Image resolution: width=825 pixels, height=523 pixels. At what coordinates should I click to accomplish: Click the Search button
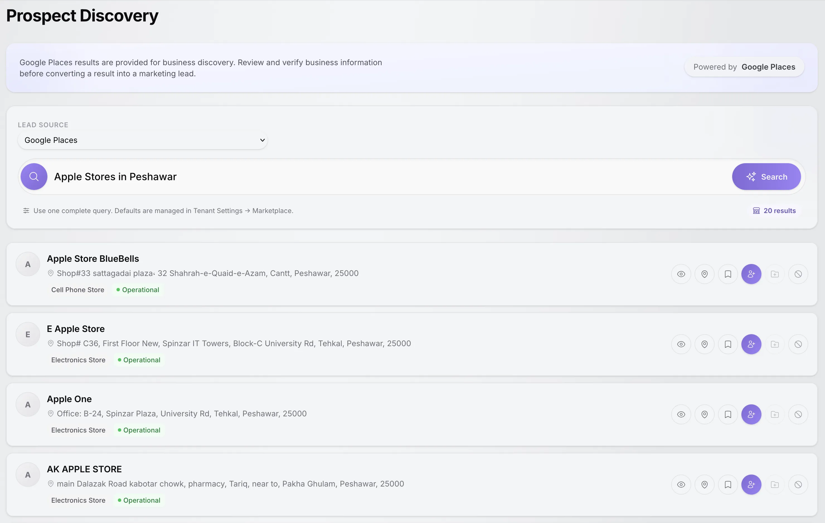766,177
